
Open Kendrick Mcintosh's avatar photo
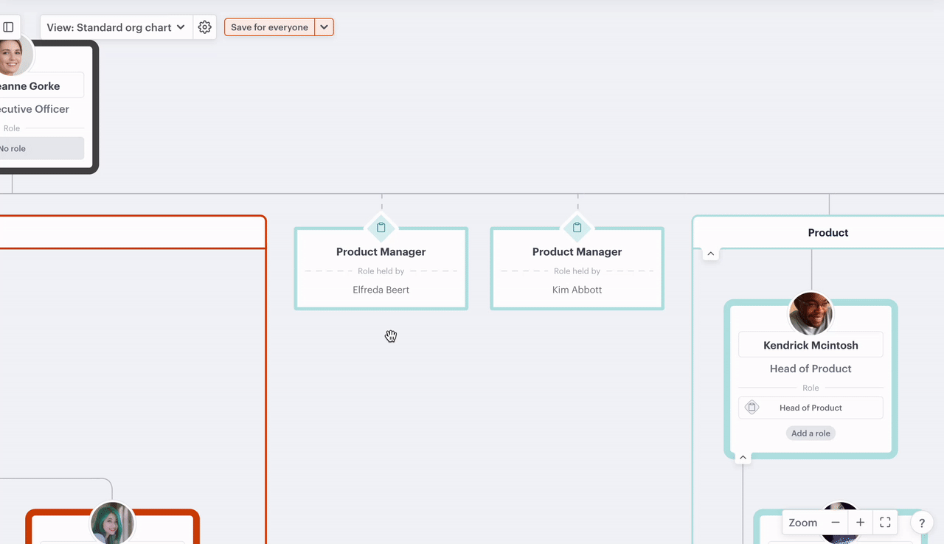pos(811,314)
